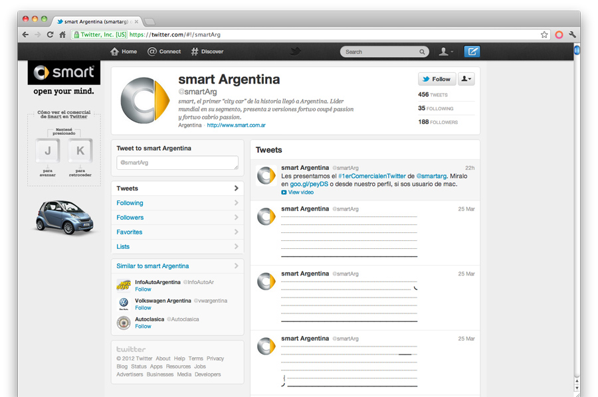This screenshot has width=598, height=397.
Task: Open the footer Developers link
Action: click(x=207, y=374)
